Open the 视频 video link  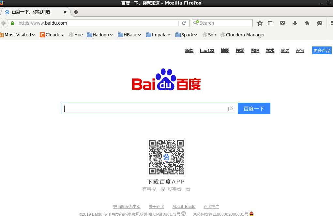pyautogui.click(x=240, y=51)
